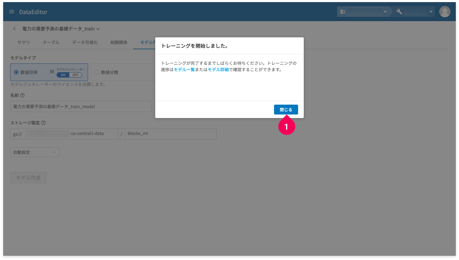Click the storage bucket name field
459x260 pixels.
(72, 134)
